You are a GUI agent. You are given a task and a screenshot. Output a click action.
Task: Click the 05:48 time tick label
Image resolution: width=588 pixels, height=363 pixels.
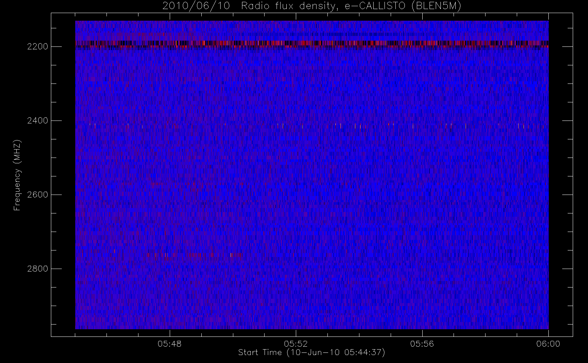pos(170,344)
